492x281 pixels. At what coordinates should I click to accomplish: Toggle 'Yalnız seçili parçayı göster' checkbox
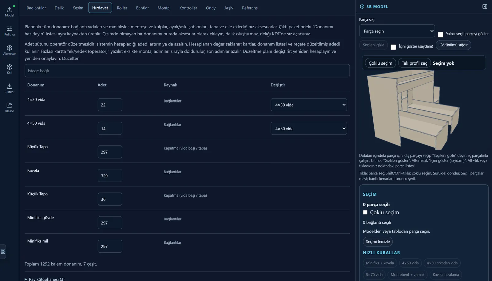click(x=440, y=34)
